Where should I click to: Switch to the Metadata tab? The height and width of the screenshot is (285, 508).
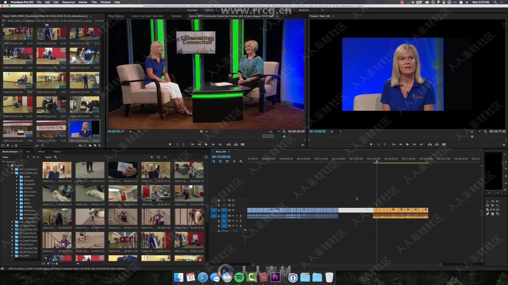point(176,16)
